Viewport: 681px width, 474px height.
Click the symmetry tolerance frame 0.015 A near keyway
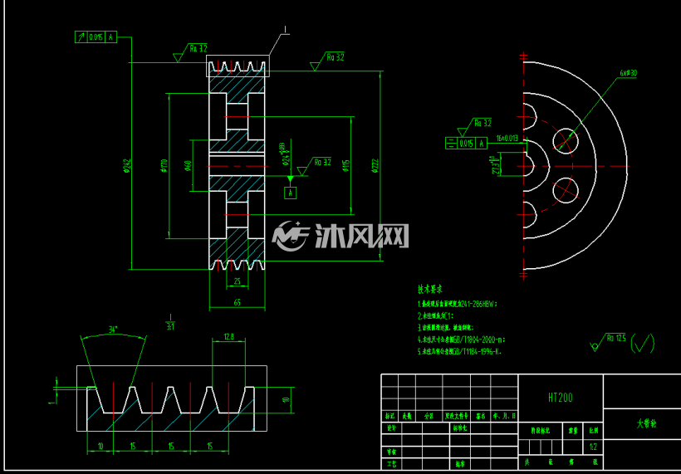click(x=467, y=143)
